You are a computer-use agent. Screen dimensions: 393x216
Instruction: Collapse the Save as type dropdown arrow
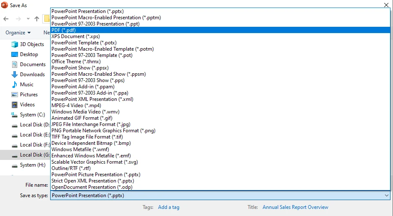pyautogui.click(x=386, y=195)
